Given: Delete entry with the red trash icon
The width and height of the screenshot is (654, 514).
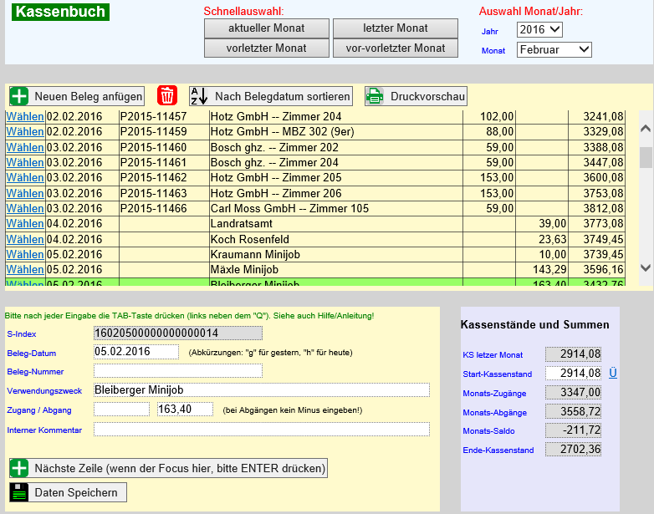Looking at the screenshot, I should coord(167,95).
